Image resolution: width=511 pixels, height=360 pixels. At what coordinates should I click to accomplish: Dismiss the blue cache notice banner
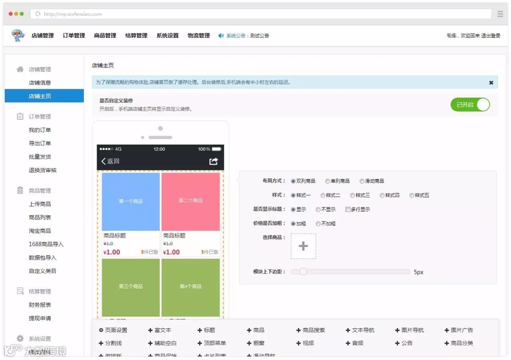(x=491, y=82)
